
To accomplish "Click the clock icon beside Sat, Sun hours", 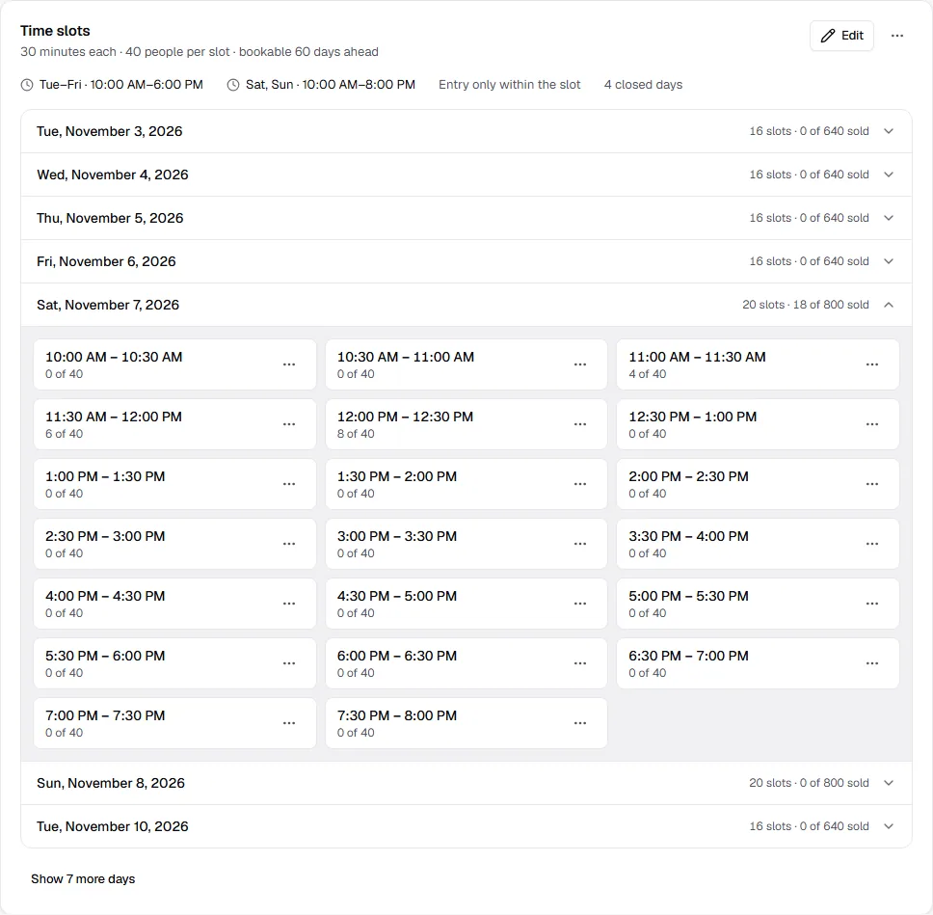I will (233, 85).
